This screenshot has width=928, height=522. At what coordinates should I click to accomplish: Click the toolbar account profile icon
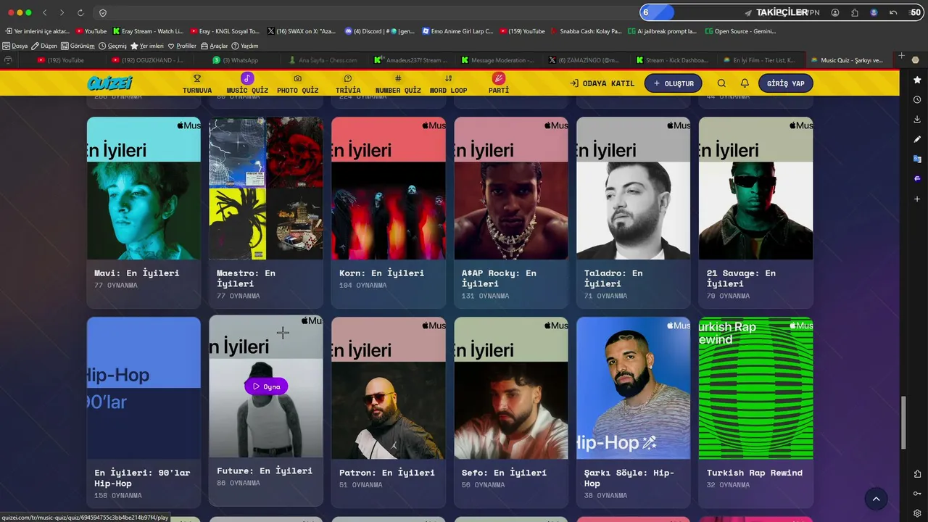[x=835, y=12]
